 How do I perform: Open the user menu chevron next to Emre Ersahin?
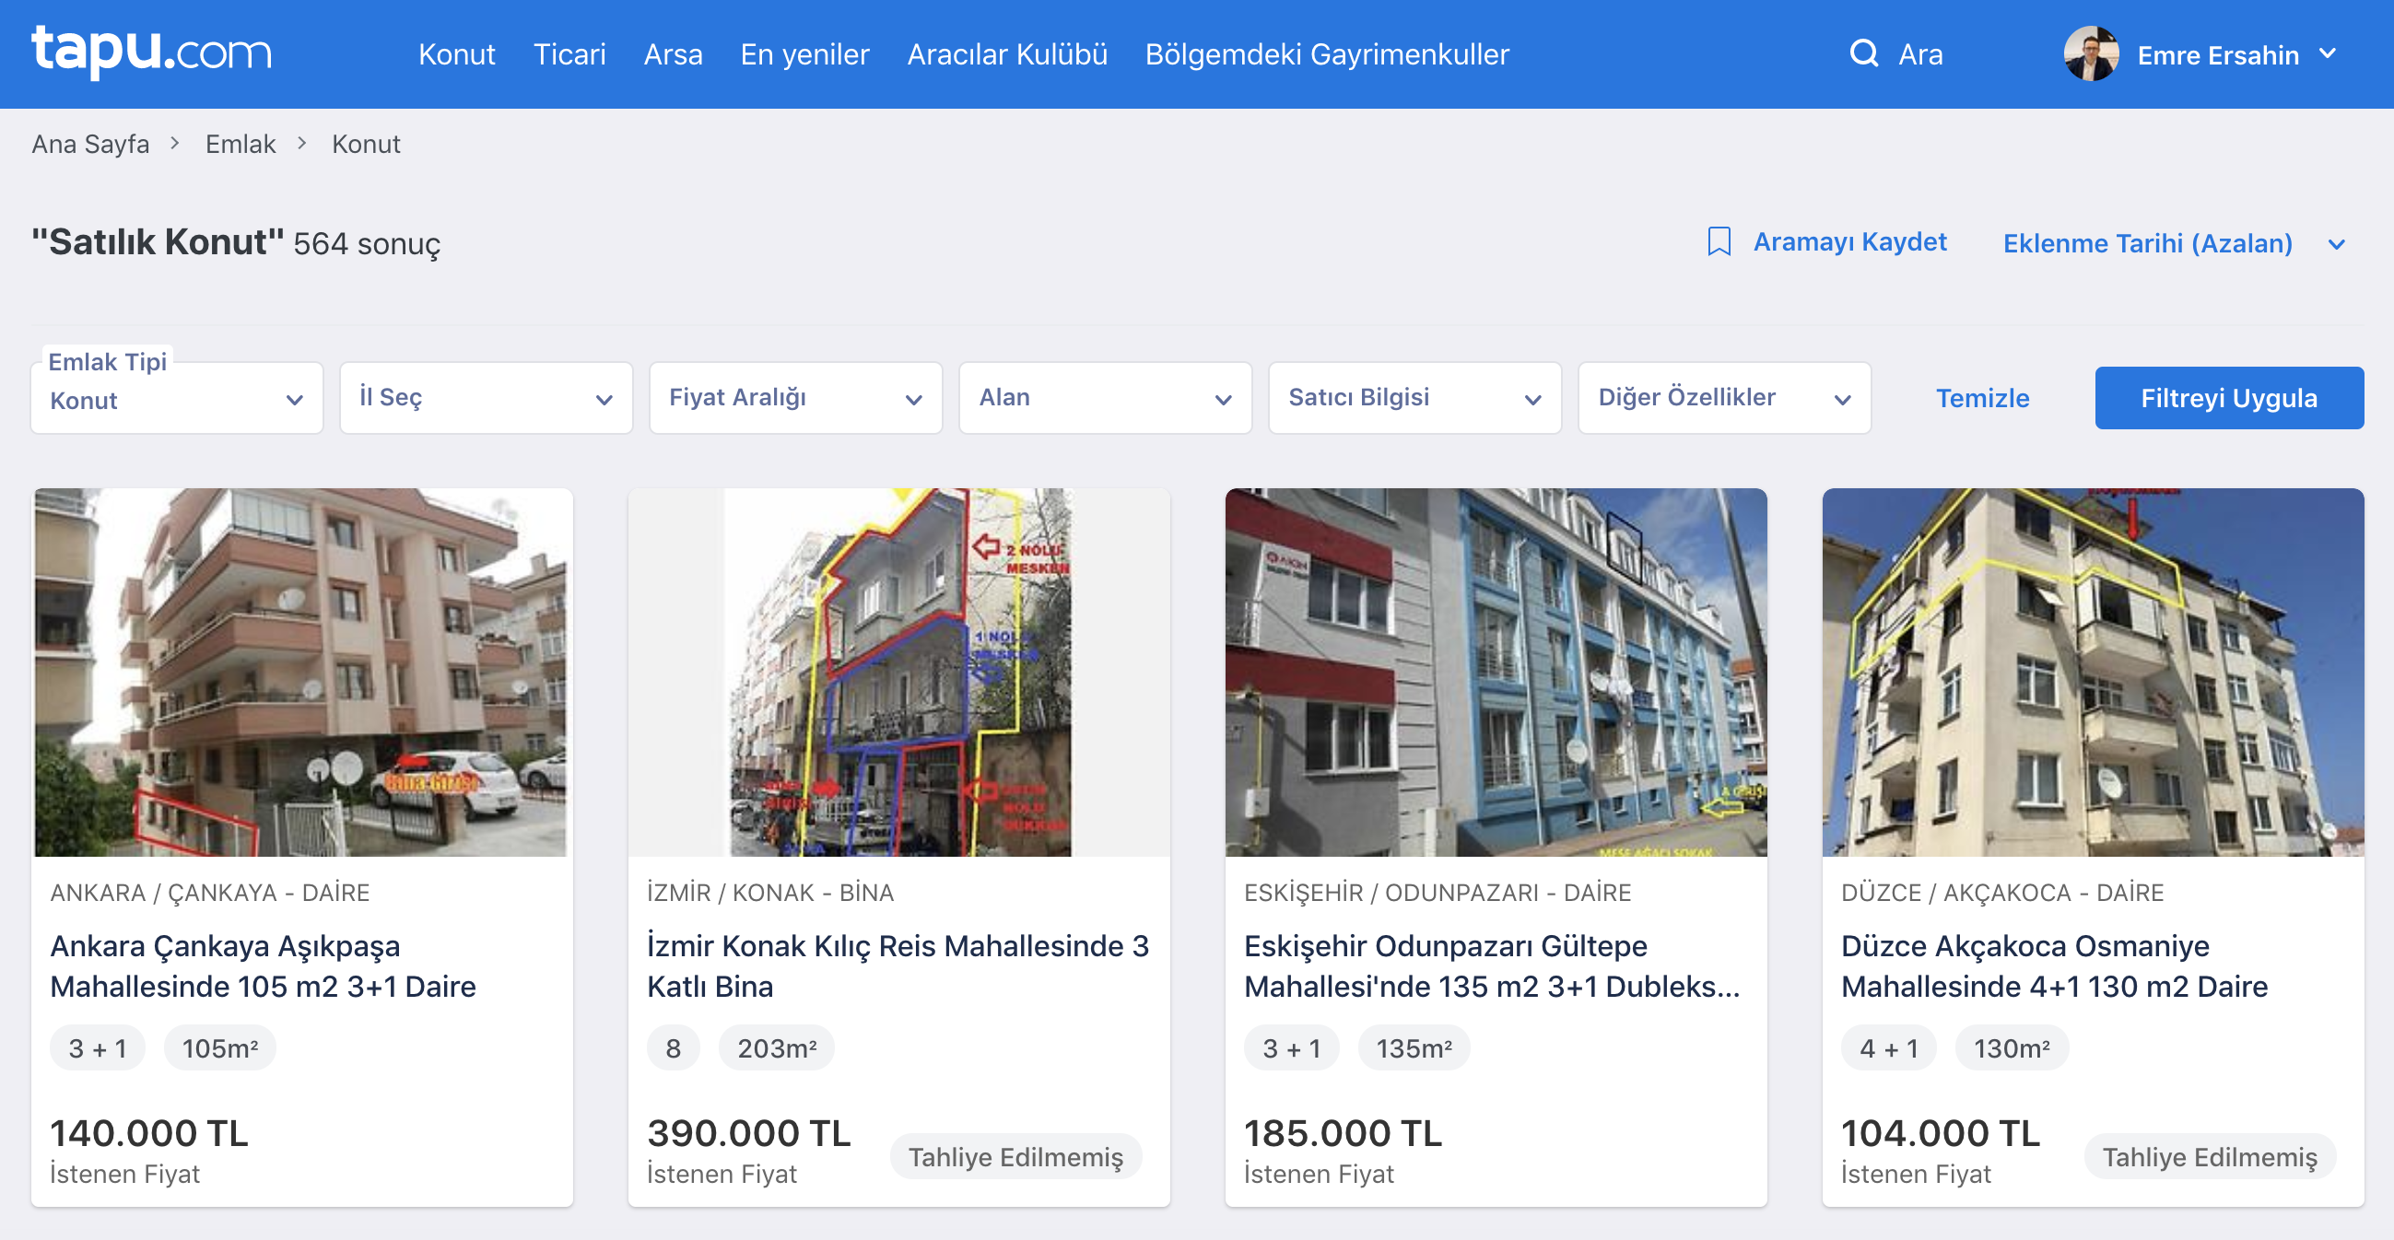coord(2329,53)
